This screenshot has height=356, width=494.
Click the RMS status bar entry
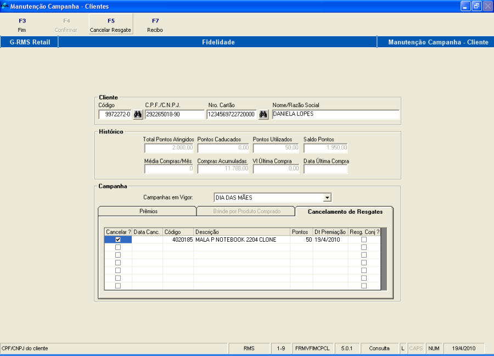click(x=249, y=348)
